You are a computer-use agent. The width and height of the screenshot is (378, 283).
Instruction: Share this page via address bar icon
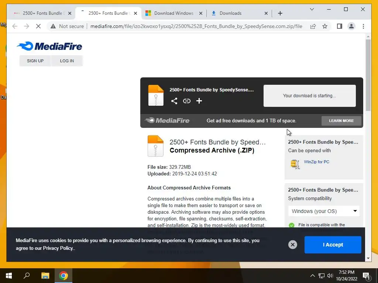313,26
